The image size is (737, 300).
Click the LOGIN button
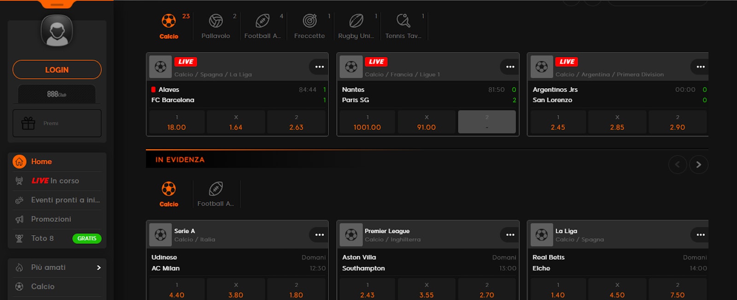point(57,69)
